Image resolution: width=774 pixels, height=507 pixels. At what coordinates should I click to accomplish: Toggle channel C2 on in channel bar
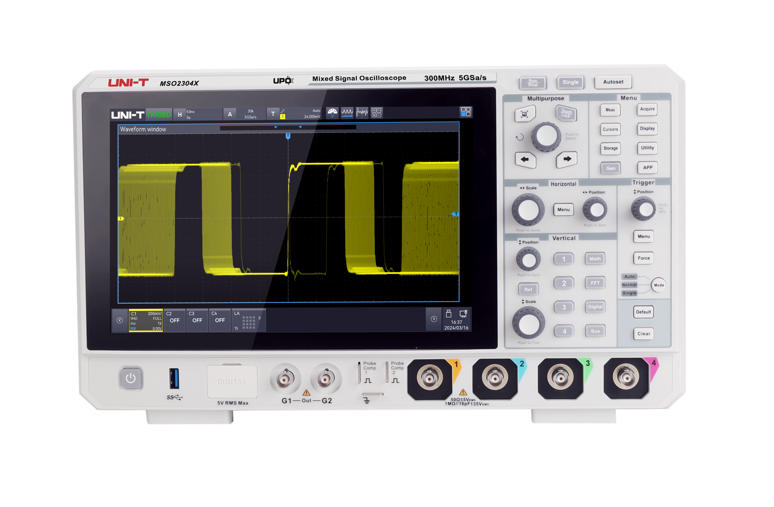[174, 320]
